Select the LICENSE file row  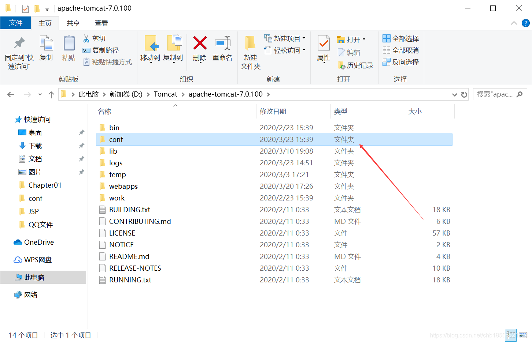pyautogui.click(x=274, y=233)
